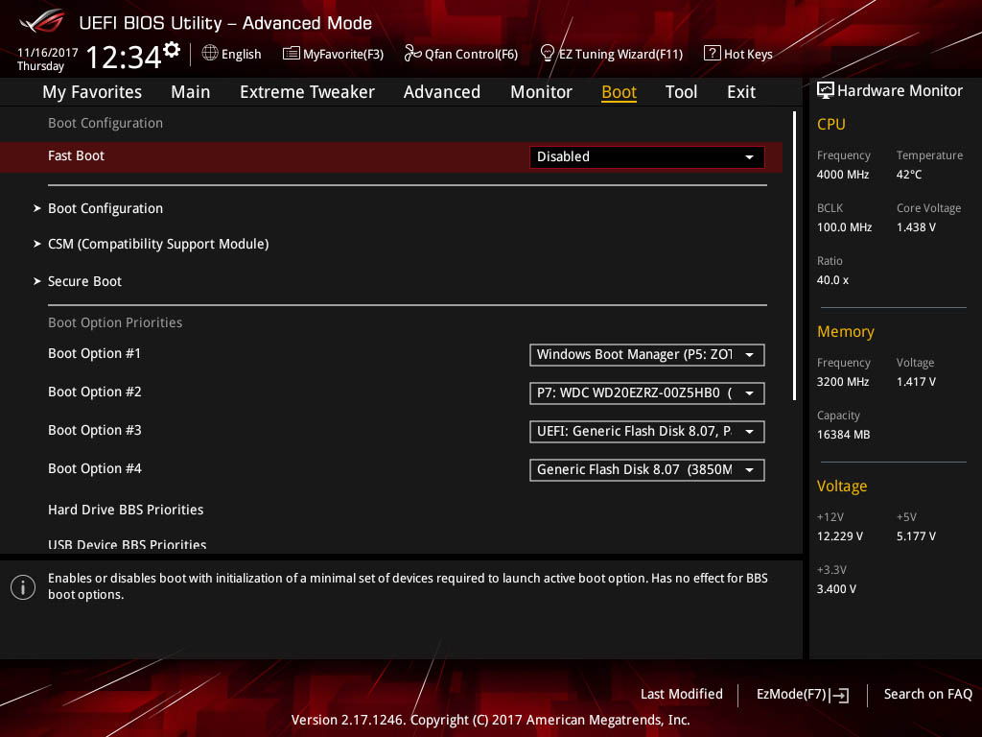Click the 12:34 clock display

(x=124, y=58)
